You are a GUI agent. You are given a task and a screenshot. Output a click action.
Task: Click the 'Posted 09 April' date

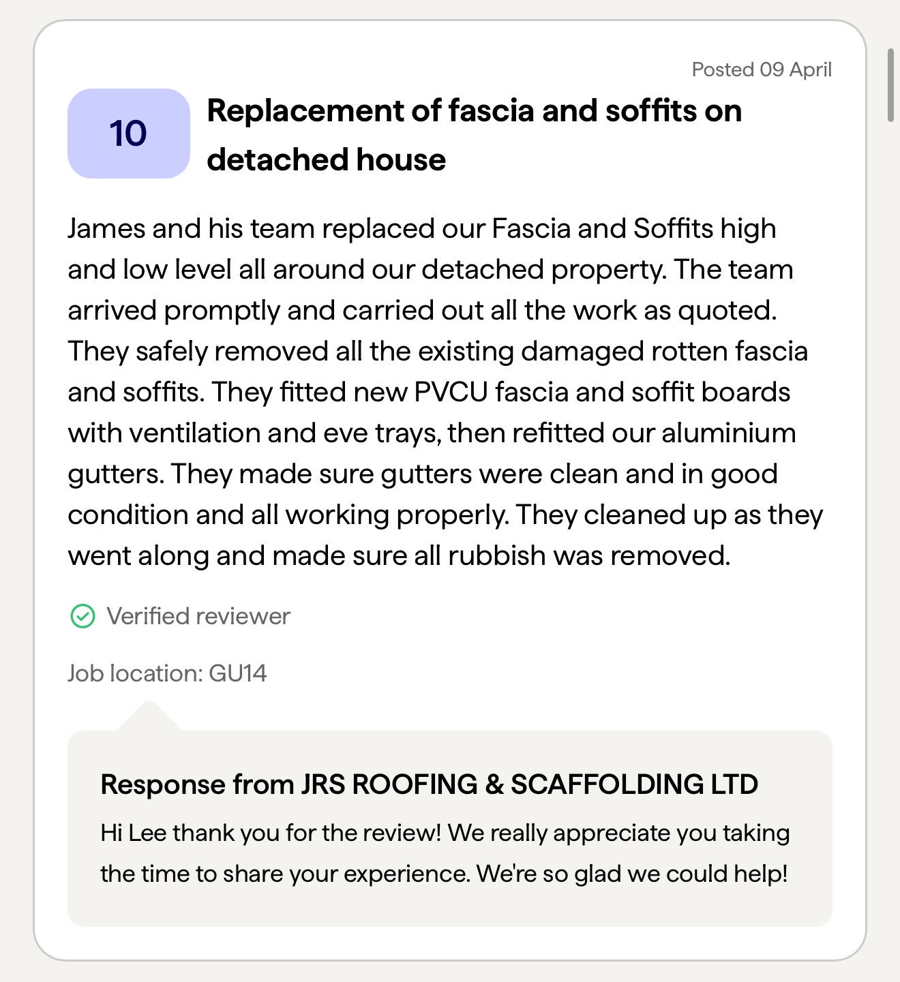click(x=761, y=70)
